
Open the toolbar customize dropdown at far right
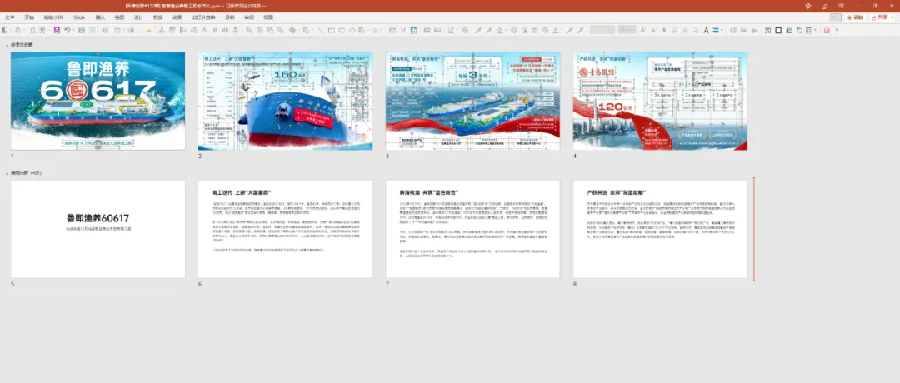(x=837, y=30)
